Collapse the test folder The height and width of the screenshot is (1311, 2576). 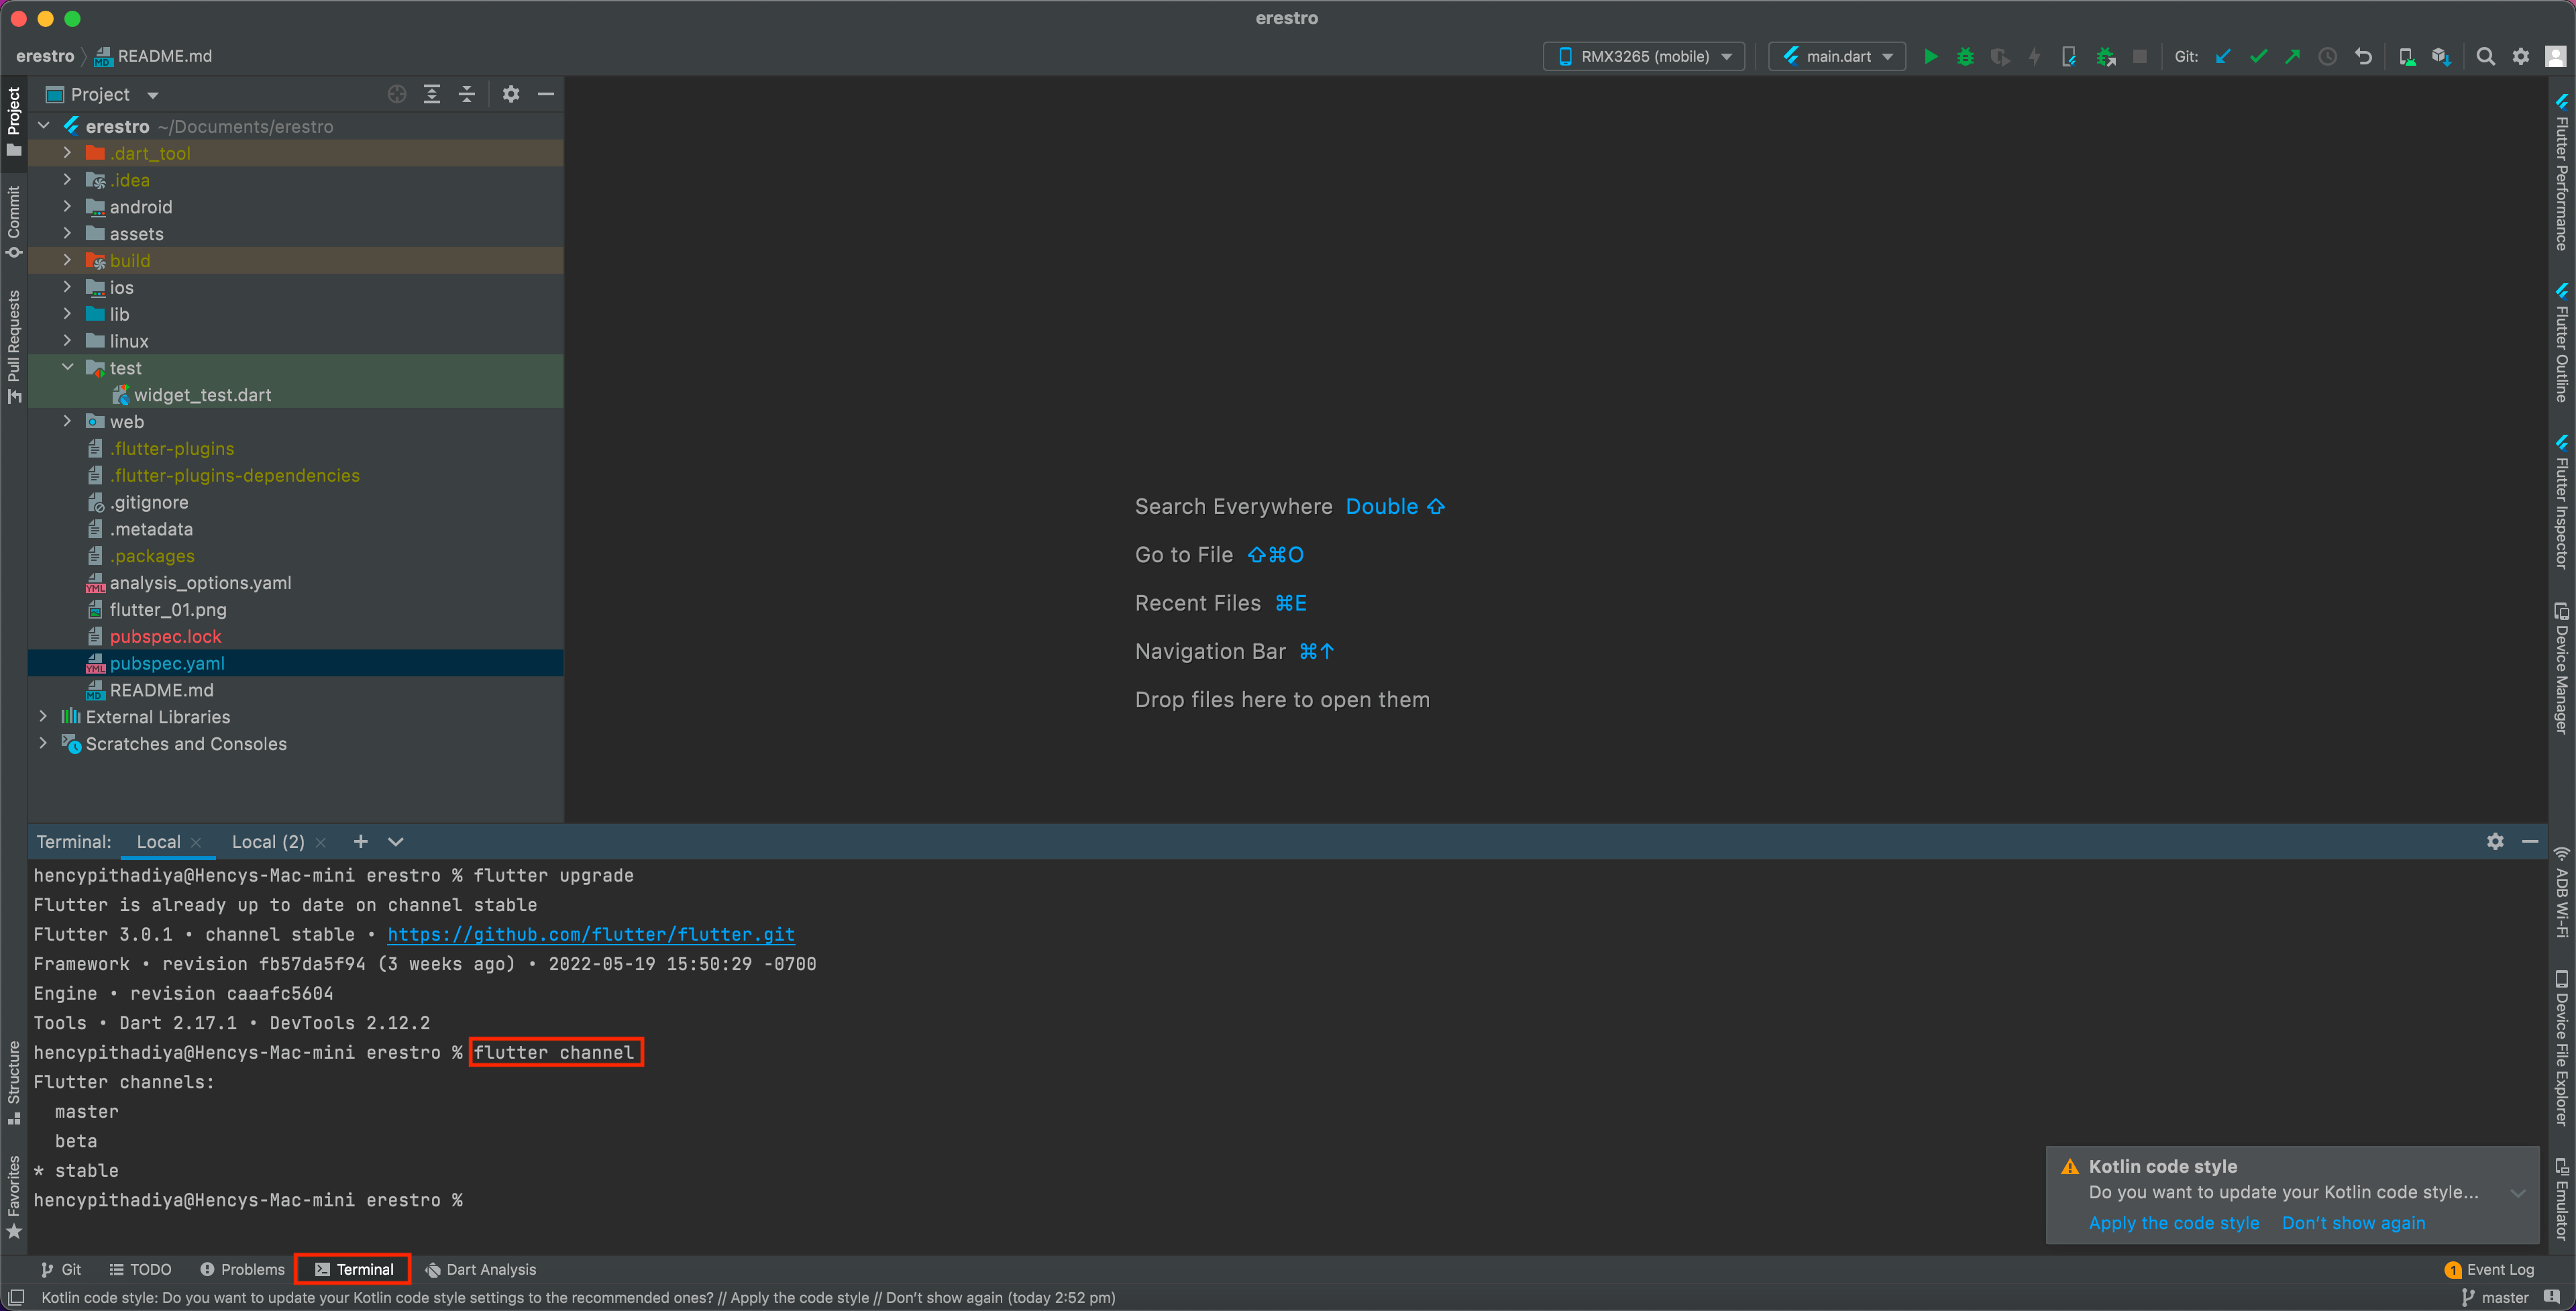click(67, 367)
